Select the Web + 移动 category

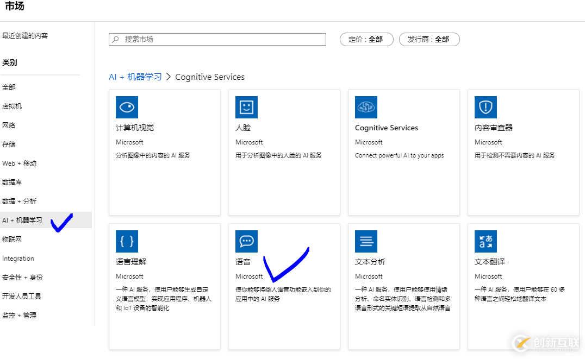pyautogui.click(x=19, y=163)
